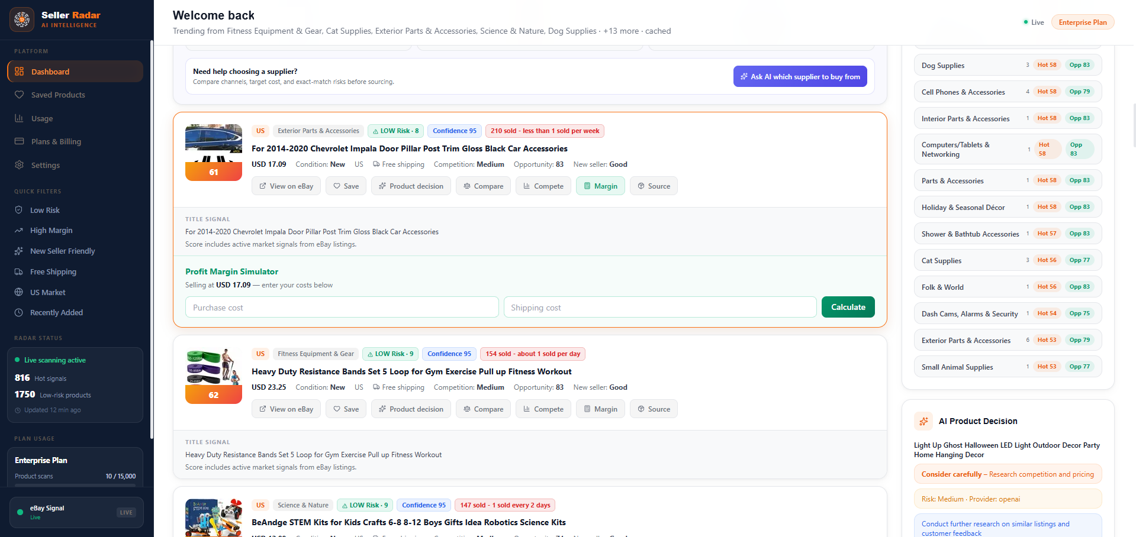This screenshot has height=537, width=1136.
Task: Go to Usage page
Action: pyautogui.click(x=75, y=118)
